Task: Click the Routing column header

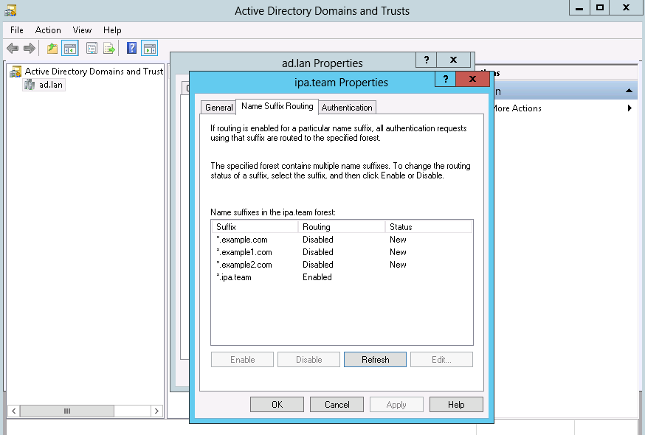Action: [x=342, y=226]
